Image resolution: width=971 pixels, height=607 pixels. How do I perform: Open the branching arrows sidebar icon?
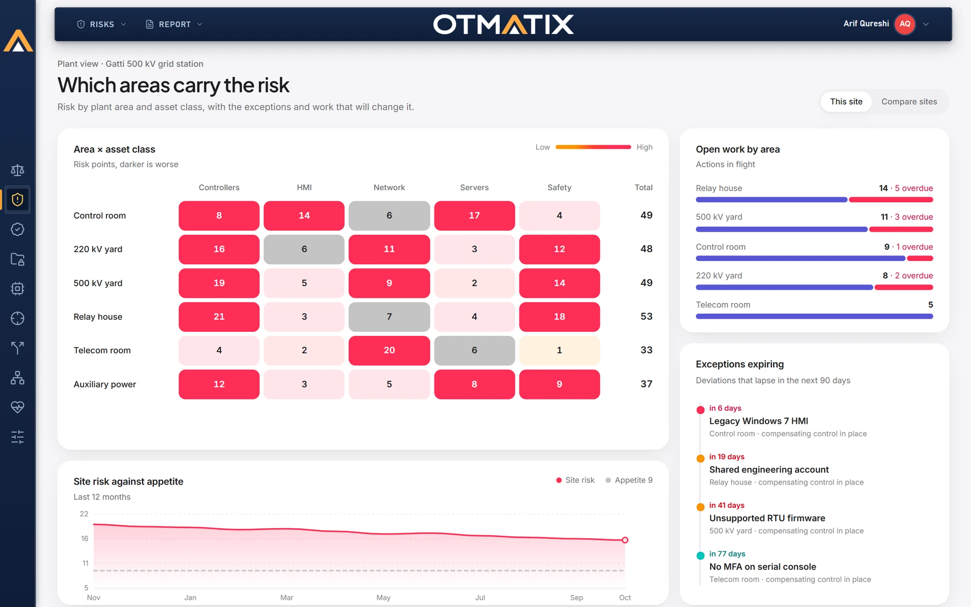click(18, 348)
